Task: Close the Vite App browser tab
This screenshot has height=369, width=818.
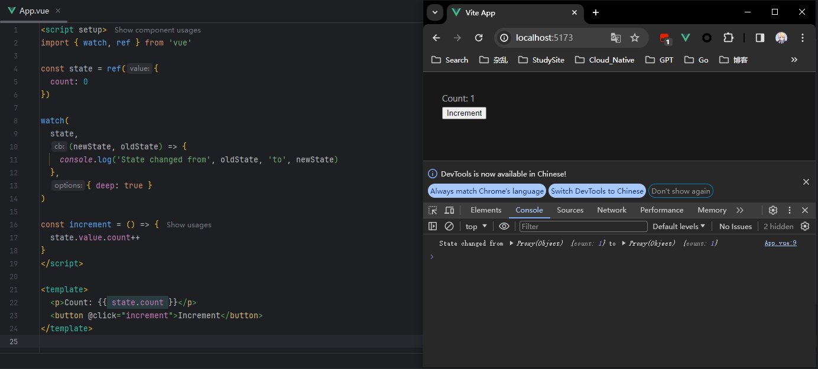Action: (574, 12)
